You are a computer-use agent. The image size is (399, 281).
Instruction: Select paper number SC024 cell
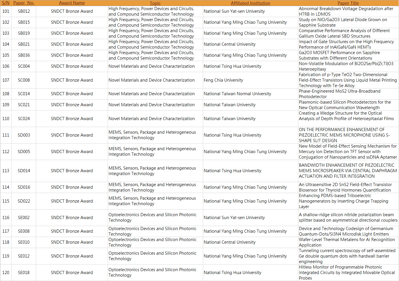tap(24, 119)
